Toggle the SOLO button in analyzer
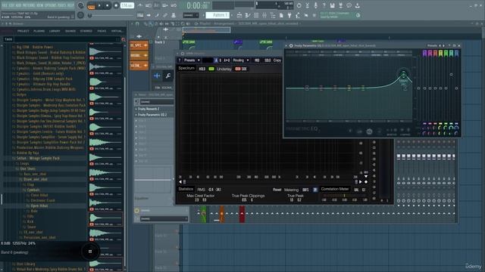Viewport: 485px width, 272px height. tap(268, 60)
